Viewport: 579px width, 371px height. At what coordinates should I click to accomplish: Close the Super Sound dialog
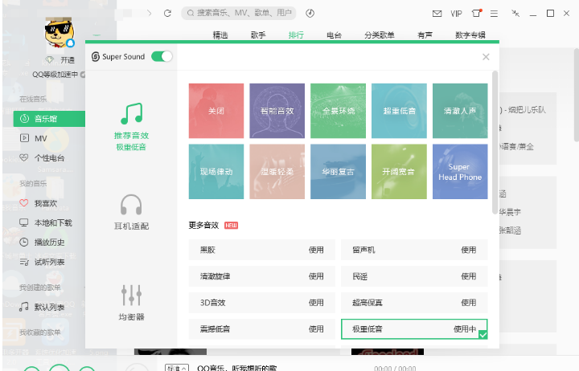(486, 57)
